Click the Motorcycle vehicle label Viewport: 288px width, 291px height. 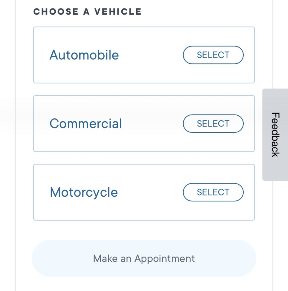[84, 193]
